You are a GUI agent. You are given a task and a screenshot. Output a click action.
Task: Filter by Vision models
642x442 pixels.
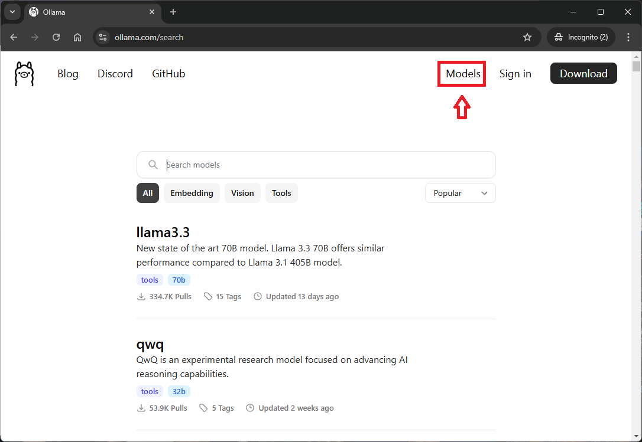tap(242, 193)
